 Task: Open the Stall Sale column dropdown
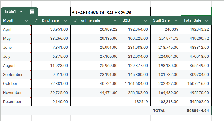(176, 20)
